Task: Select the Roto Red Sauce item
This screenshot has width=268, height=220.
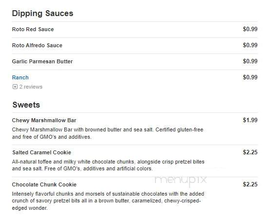Action: pos(33,29)
